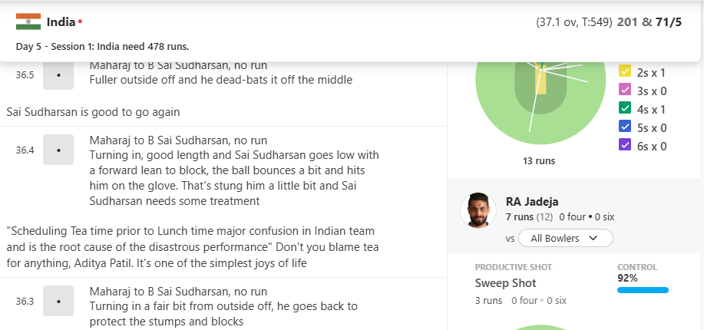Click the 201 & 71/5 score
The width and height of the screenshot is (704, 330).
click(x=649, y=22)
